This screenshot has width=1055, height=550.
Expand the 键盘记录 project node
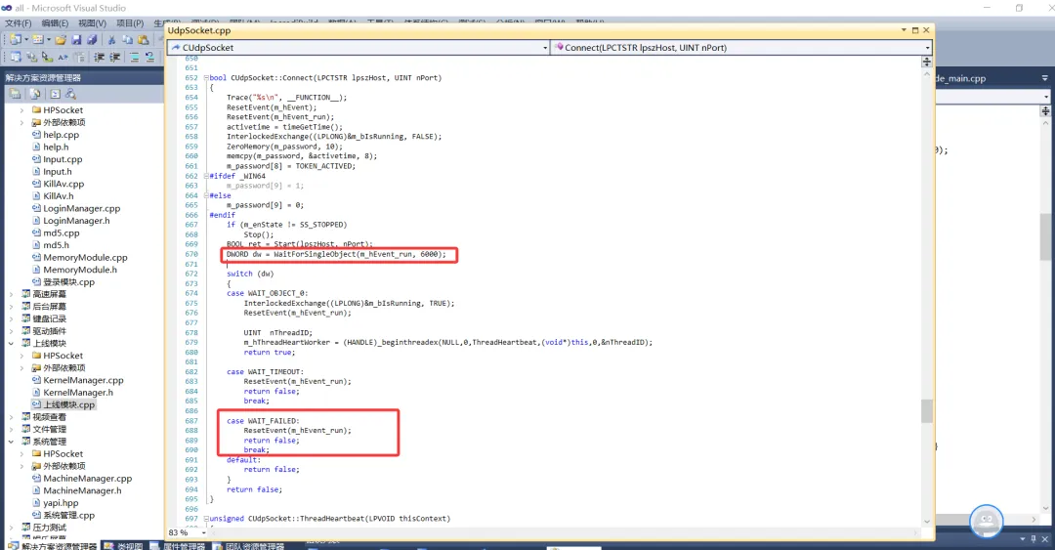pos(11,319)
